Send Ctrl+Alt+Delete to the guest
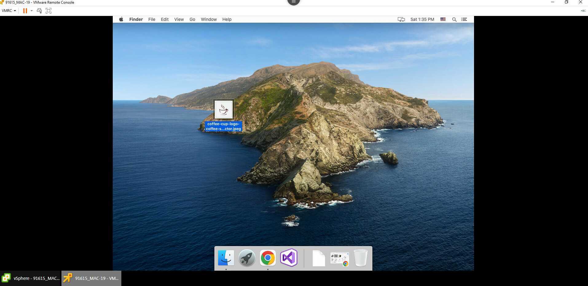Screen dimensions: 588x286 tap(39, 10)
